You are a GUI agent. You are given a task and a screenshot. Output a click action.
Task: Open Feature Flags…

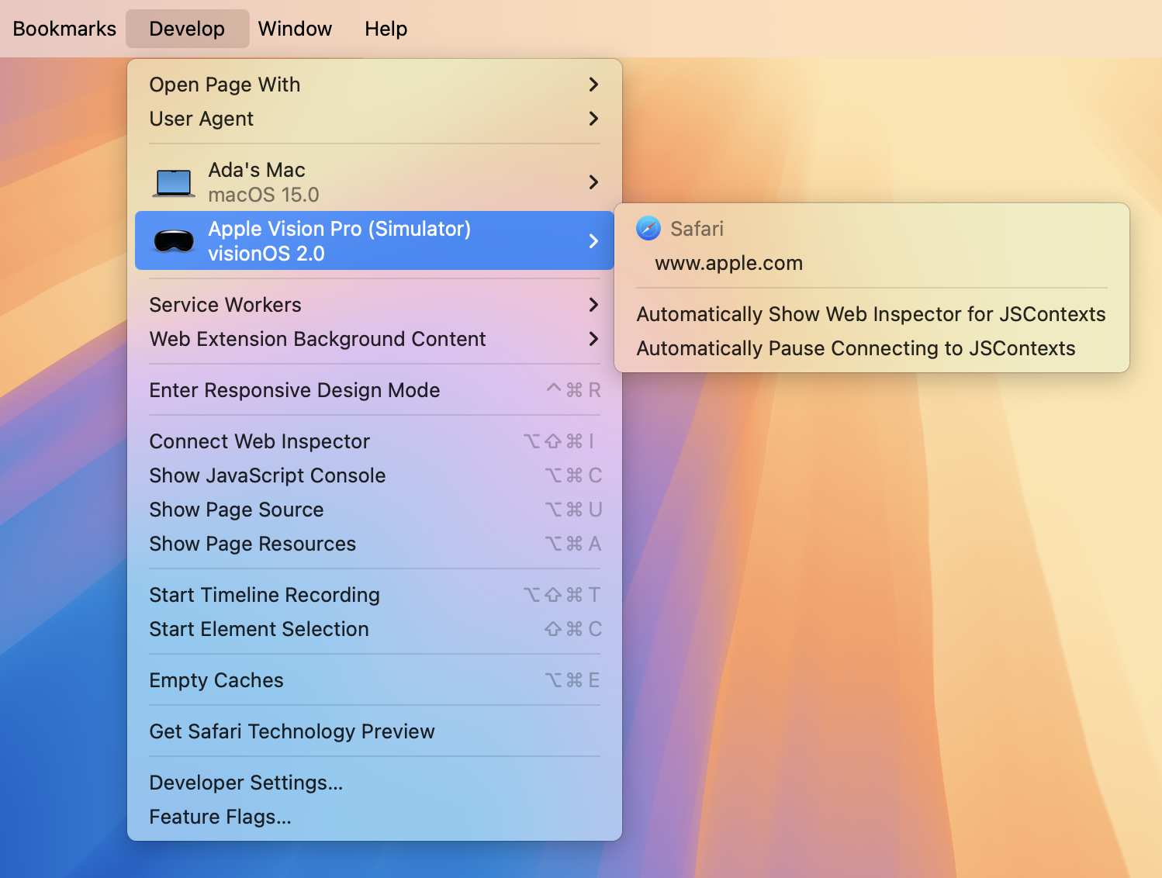[x=375, y=817]
